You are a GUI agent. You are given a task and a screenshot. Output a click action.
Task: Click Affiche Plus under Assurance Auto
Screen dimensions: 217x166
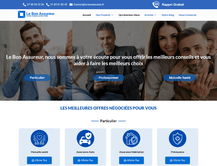85,160
